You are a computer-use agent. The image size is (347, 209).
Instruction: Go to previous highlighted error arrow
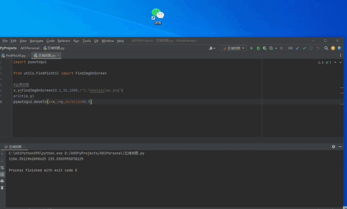pyautogui.click(x=335, y=63)
